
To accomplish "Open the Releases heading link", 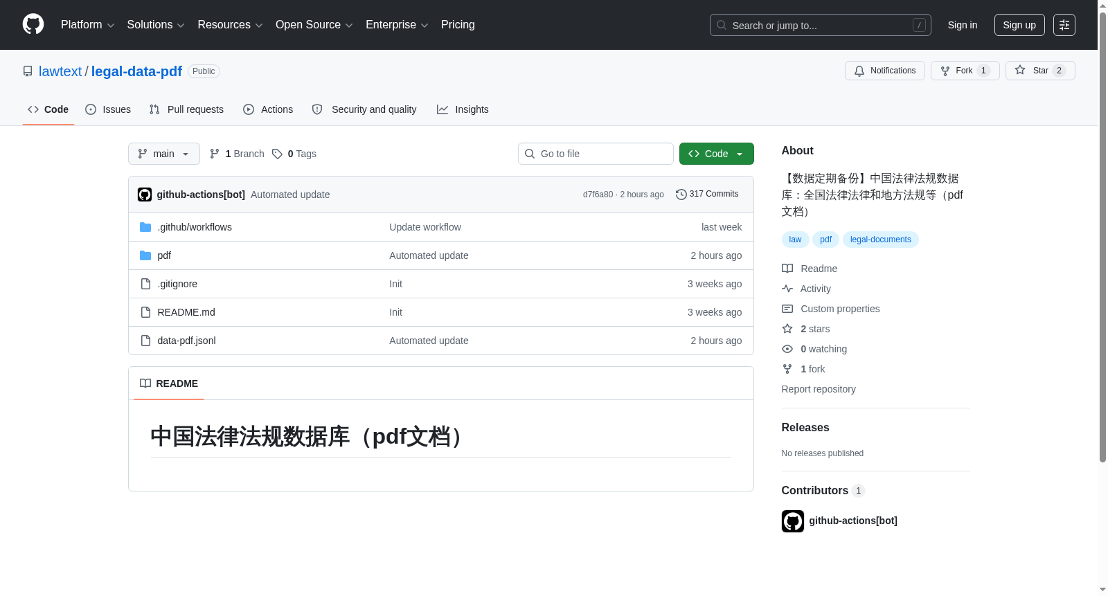I will [x=805, y=428].
